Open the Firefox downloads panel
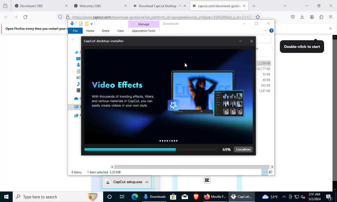 pos(302,17)
